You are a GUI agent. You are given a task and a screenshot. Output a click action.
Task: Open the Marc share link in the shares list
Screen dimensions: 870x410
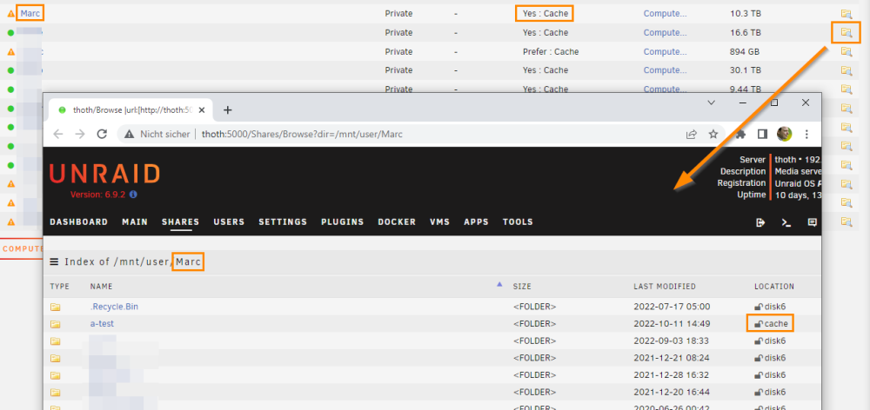30,14
